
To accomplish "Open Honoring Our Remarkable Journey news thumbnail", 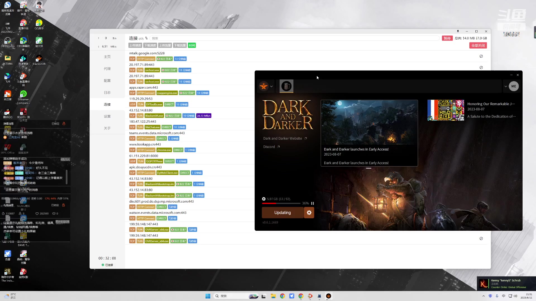I will point(446,110).
